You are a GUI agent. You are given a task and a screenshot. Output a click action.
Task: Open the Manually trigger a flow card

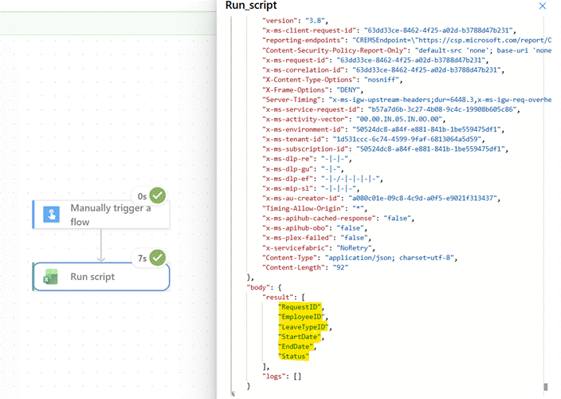pos(101,215)
